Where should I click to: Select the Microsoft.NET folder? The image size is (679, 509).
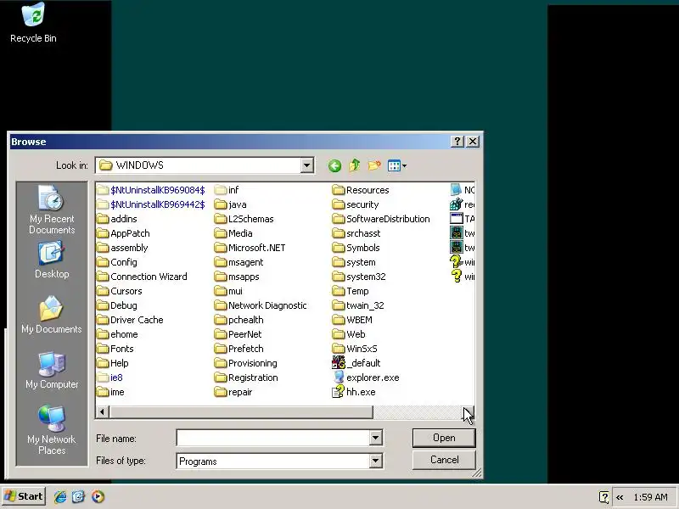click(x=250, y=248)
